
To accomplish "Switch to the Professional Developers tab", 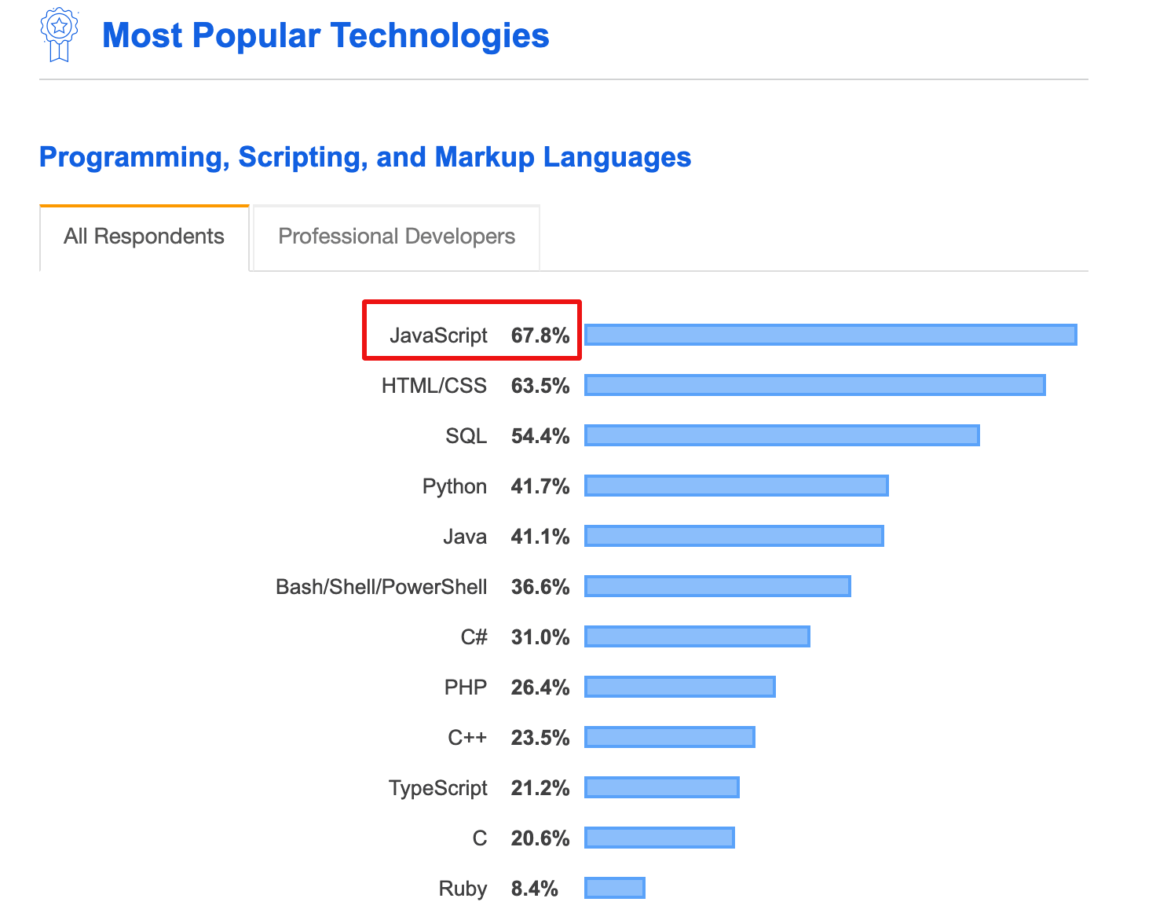I will coord(397,236).
